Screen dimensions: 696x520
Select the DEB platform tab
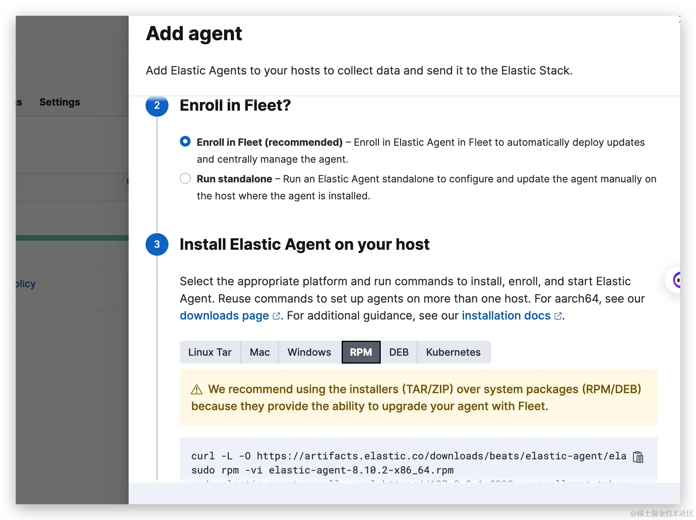point(399,352)
